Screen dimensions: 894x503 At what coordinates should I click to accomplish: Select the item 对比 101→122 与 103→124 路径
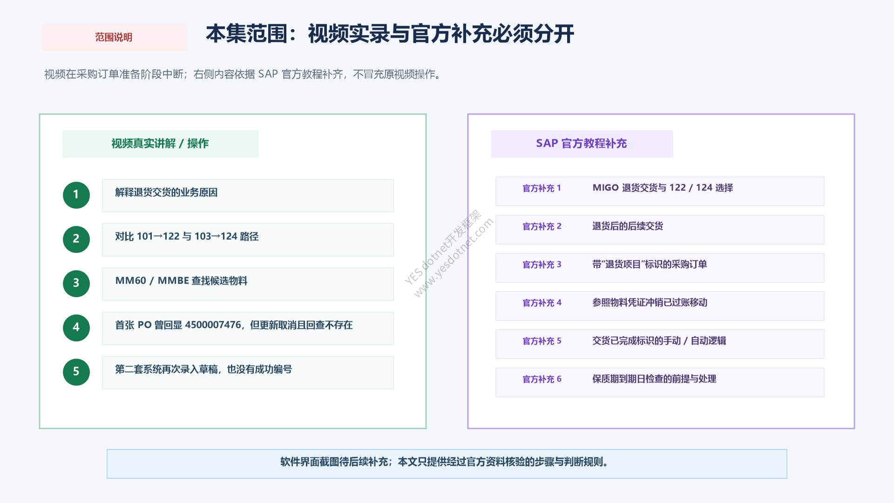pos(248,240)
